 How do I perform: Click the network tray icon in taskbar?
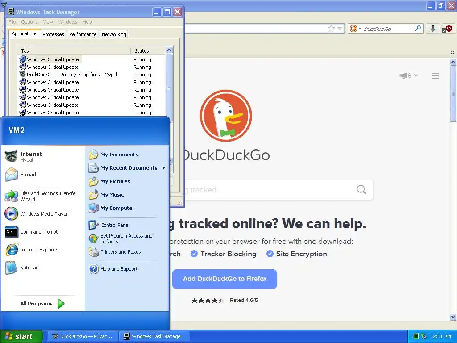(x=424, y=336)
